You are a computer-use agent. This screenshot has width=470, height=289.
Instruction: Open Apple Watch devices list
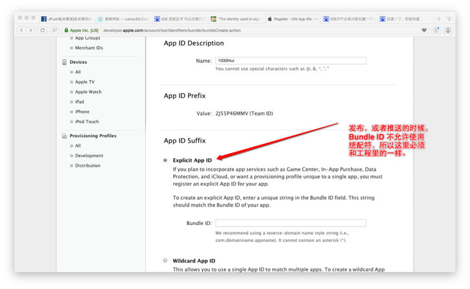89,92
